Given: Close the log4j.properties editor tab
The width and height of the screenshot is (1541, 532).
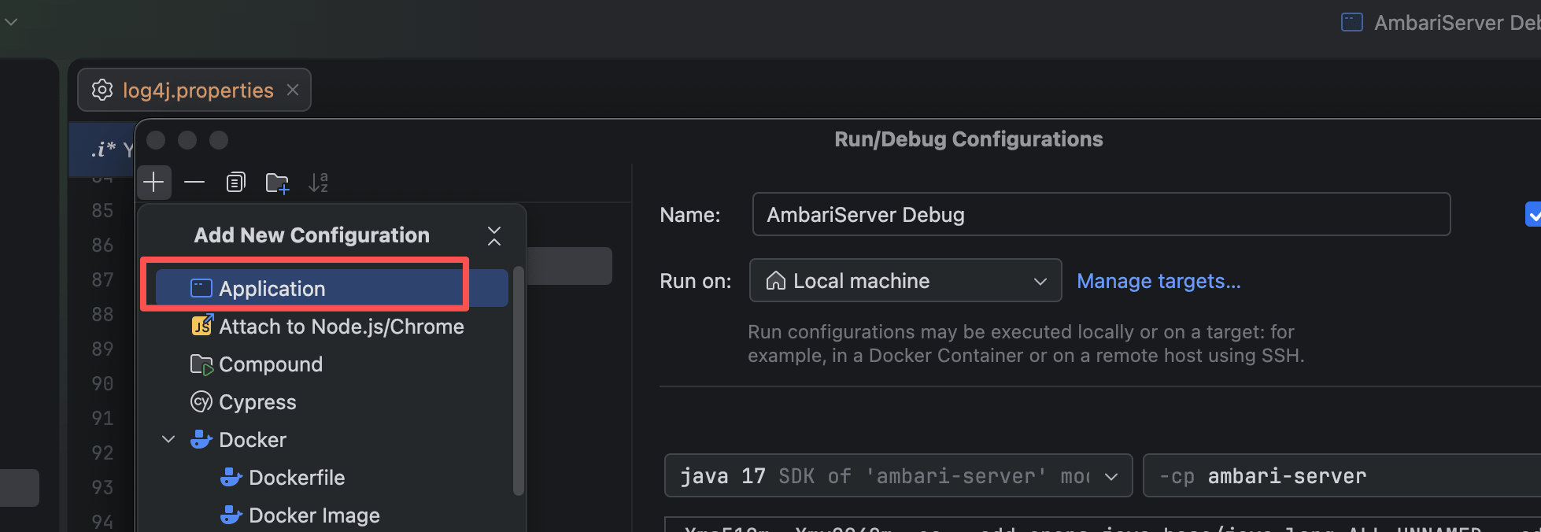Looking at the screenshot, I should pos(293,91).
